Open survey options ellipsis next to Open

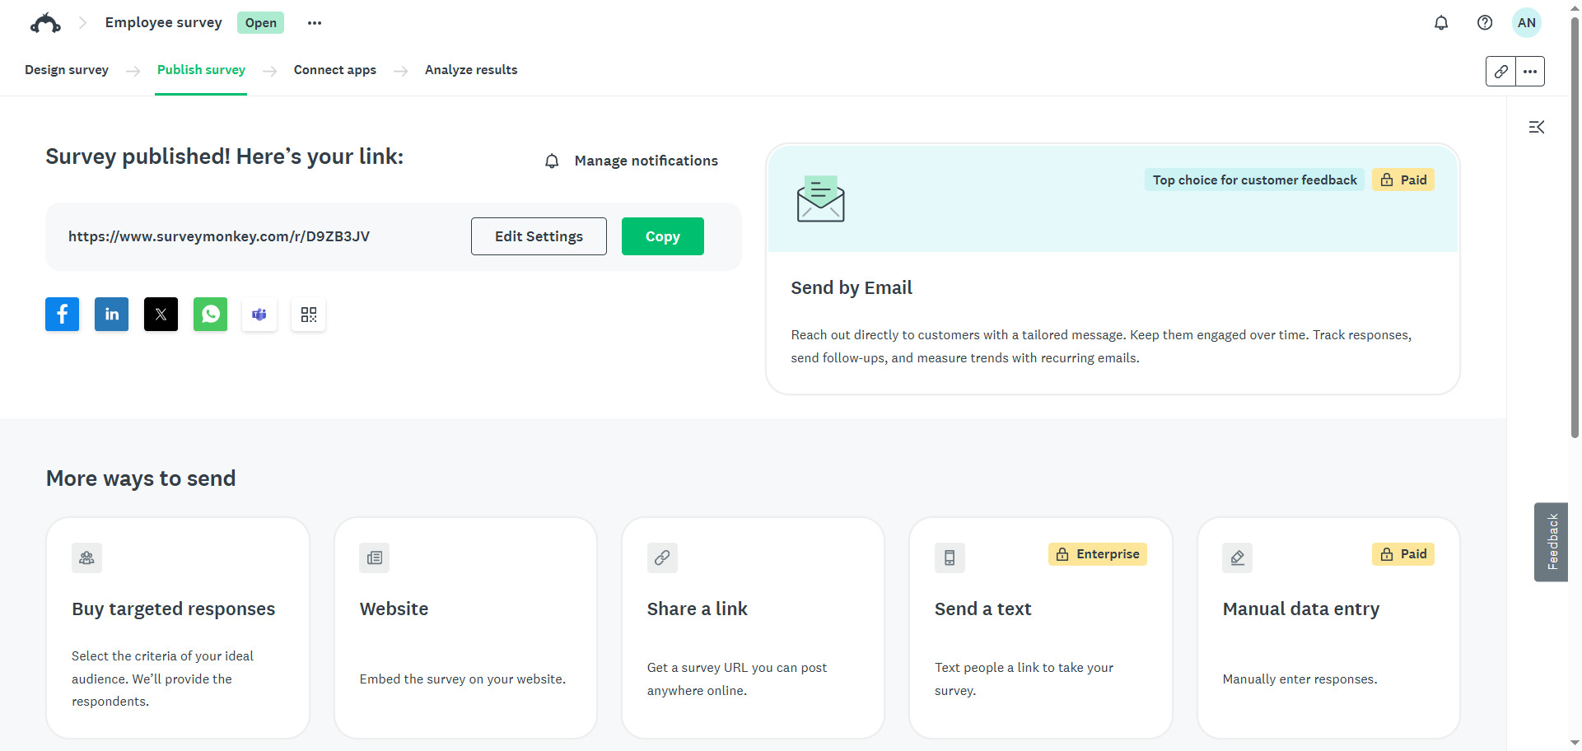click(x=315, y=23)
